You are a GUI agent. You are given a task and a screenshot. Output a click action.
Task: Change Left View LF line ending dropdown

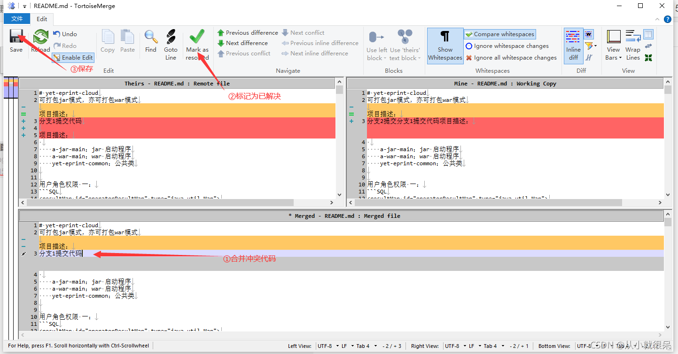click(347, 346)
